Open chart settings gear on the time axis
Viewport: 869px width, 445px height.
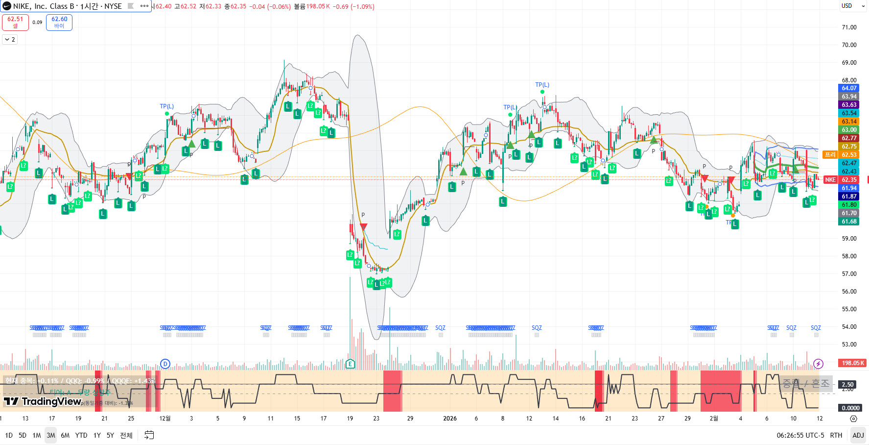(853, 419)
